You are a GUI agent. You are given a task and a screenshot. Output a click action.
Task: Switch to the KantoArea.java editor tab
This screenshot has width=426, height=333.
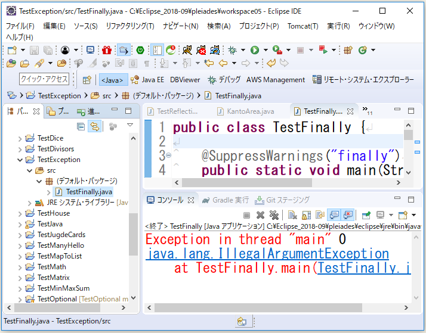click(246, 111)
